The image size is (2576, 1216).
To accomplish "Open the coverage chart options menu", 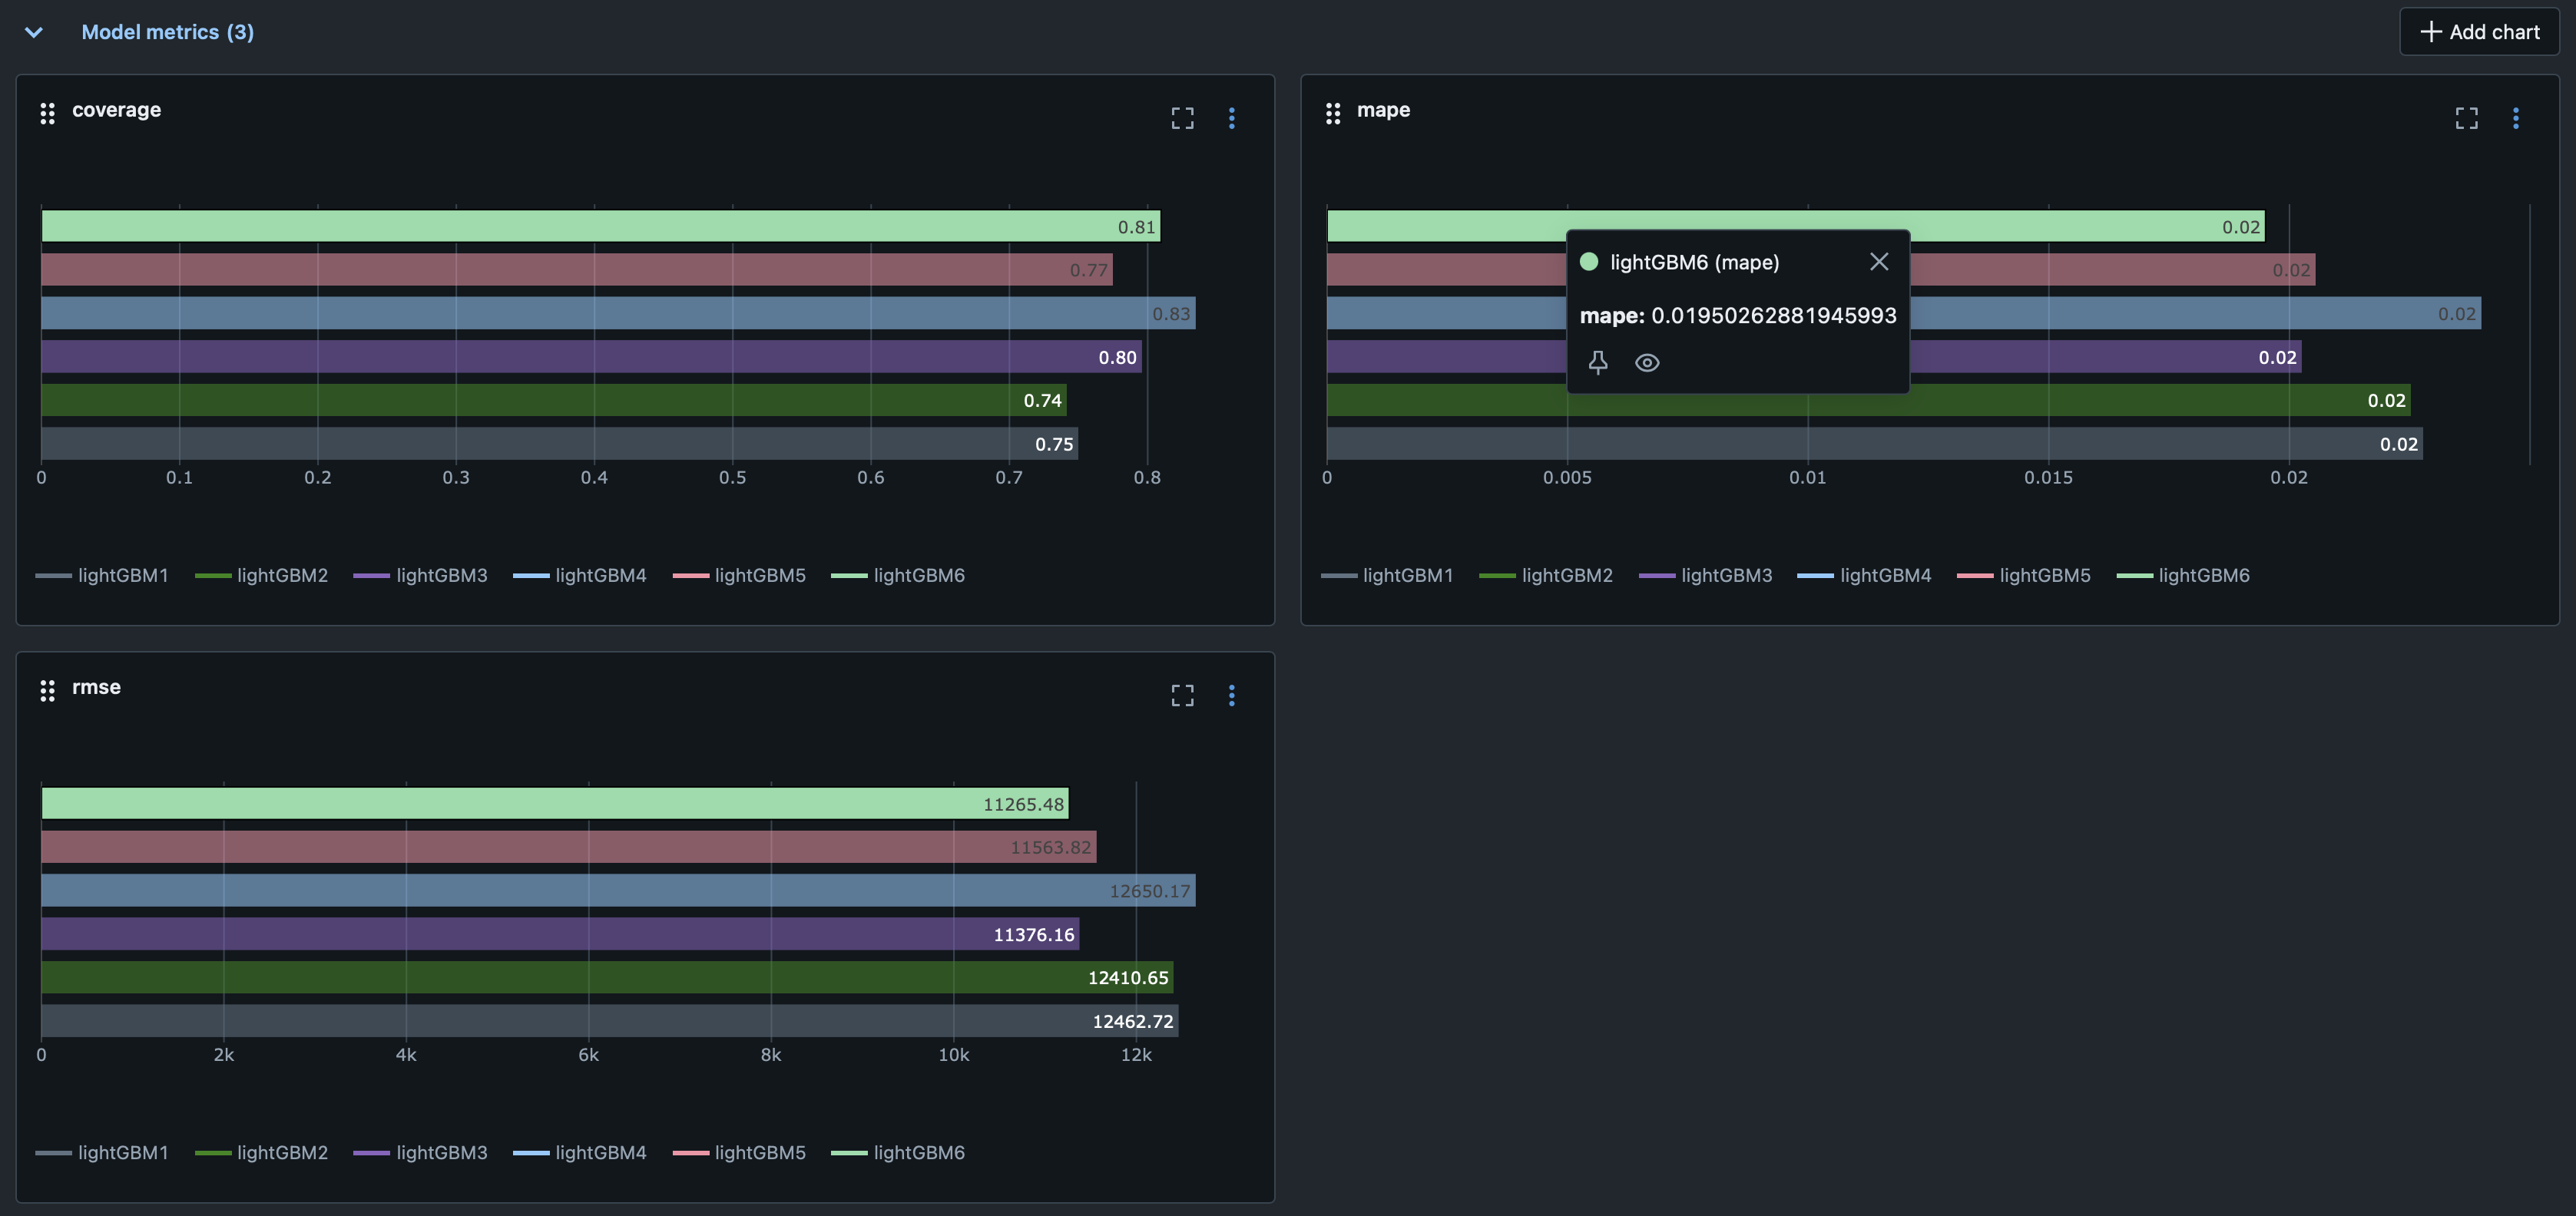I will click(1231, 118).
